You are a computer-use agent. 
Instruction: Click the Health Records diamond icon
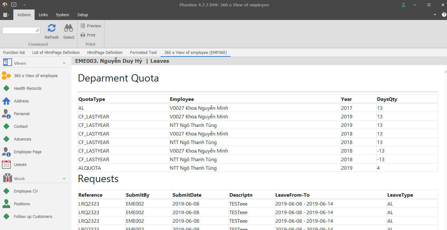[x=6, y=89]
